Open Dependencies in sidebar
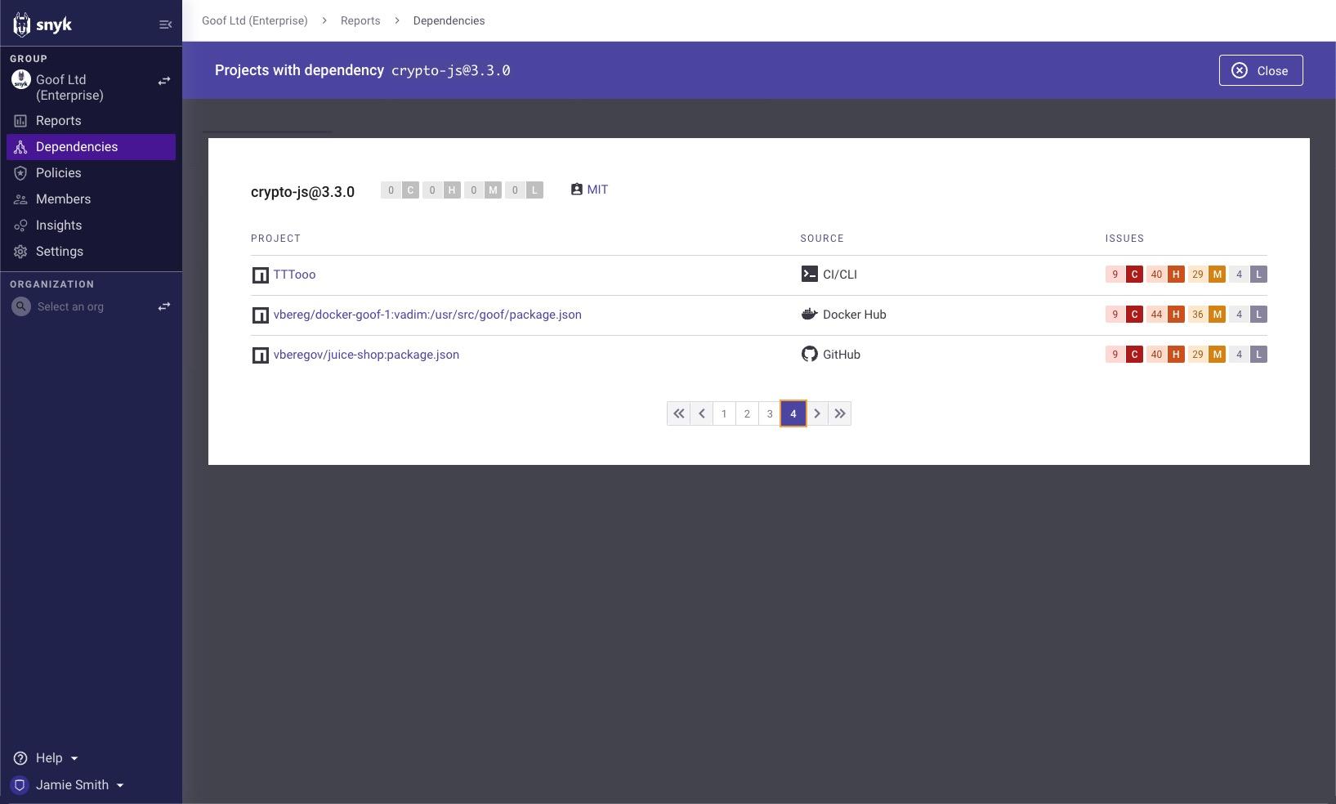 click(x=91, y=146)
